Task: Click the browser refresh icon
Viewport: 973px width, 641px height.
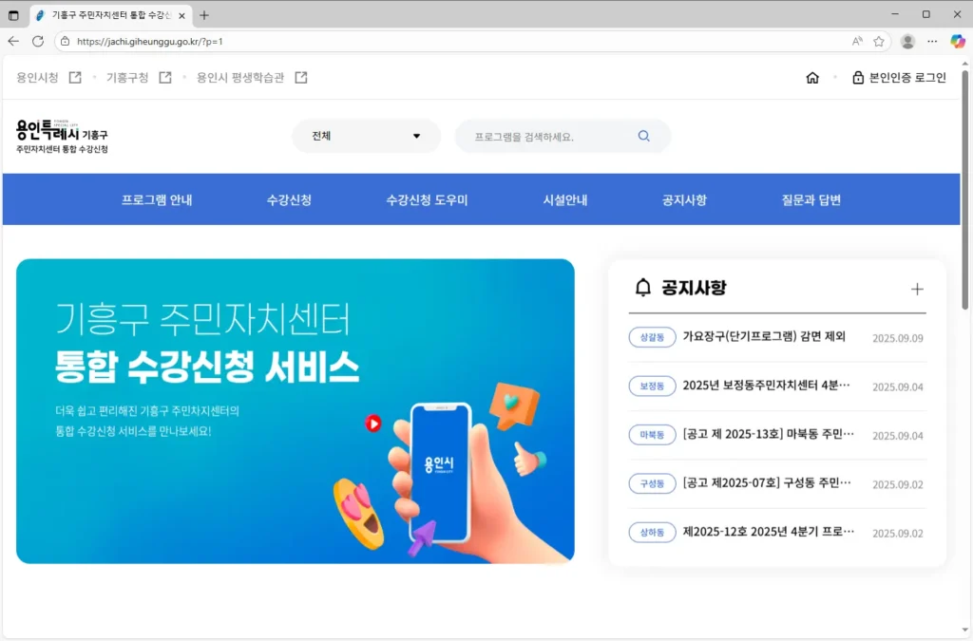Action: 36,41
